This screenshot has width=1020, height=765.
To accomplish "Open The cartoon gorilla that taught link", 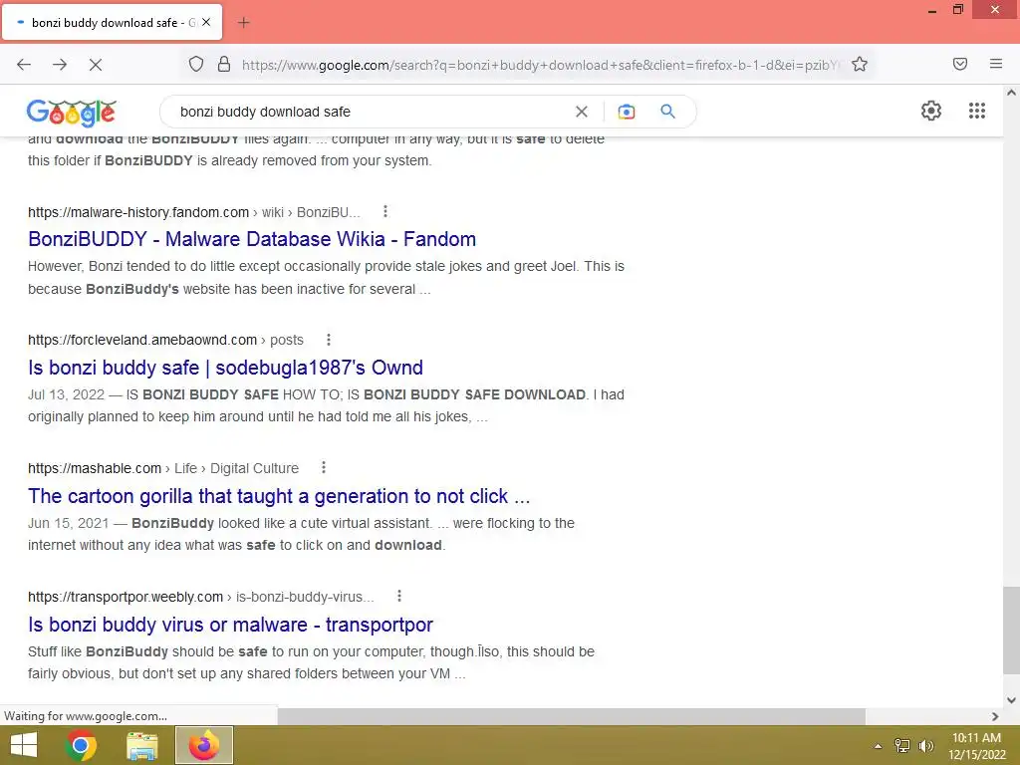I will coord(279,496).
